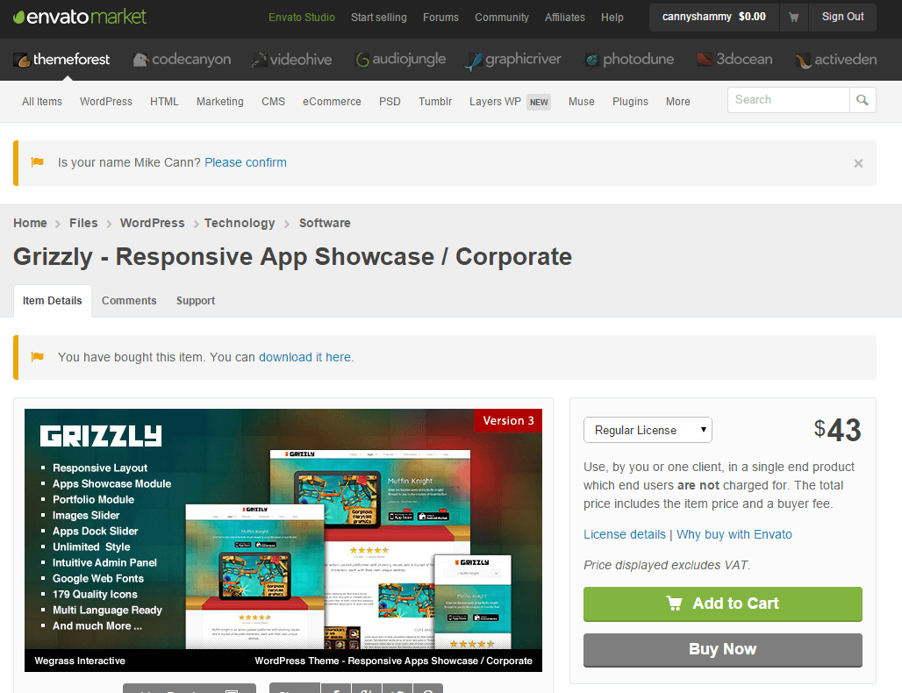This screenshot has width=902, height=693.
Task: Go to the ActiveDen marketplace
Action: (x=835, y=60)
